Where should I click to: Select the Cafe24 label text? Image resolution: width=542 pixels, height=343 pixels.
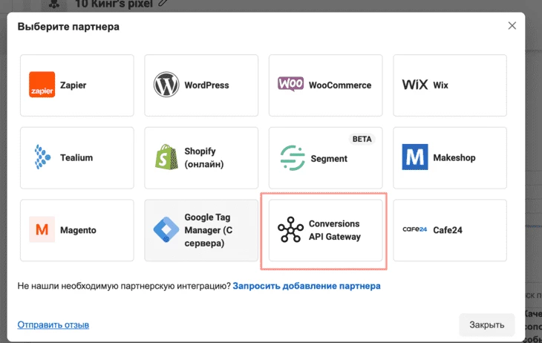[x=448, y=230]
